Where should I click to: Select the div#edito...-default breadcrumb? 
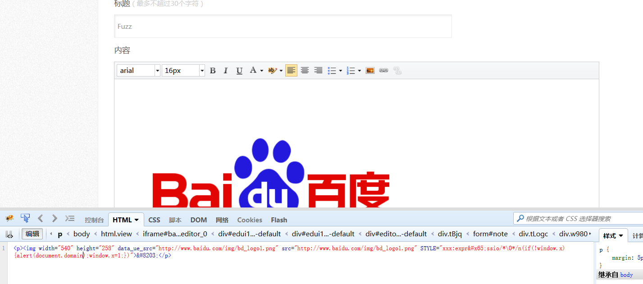coord(396,234)
